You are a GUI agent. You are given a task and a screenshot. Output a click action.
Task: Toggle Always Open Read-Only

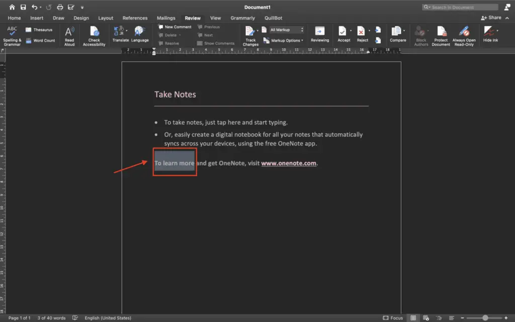(464, 36)
